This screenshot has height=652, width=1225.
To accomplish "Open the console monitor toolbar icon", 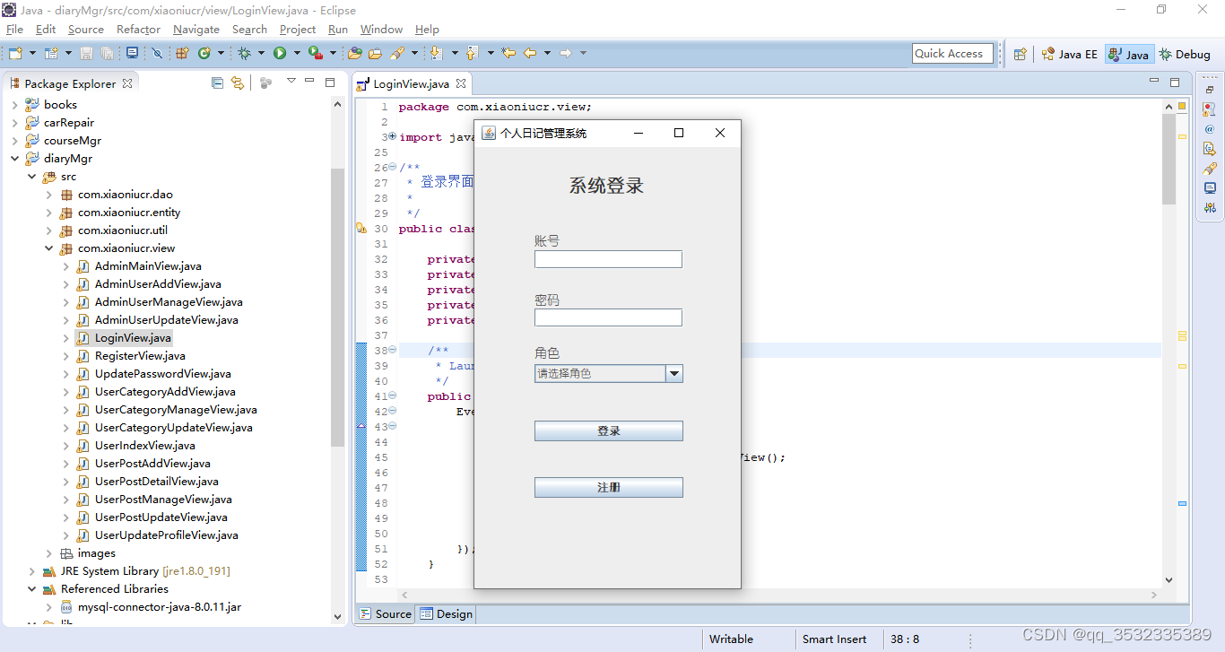I will point(132,54).
